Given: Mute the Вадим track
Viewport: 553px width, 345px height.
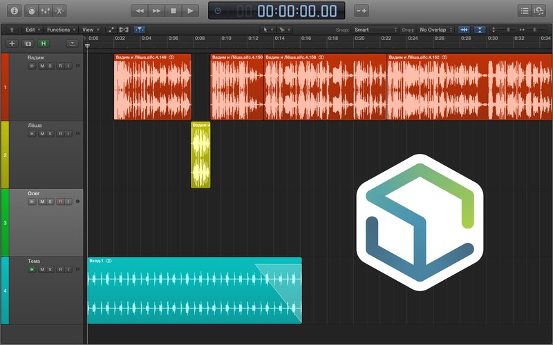Looking at the screenshot, I should point(42,66).
